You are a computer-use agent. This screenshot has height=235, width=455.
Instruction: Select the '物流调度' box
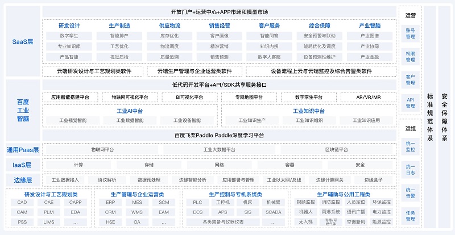169,47
